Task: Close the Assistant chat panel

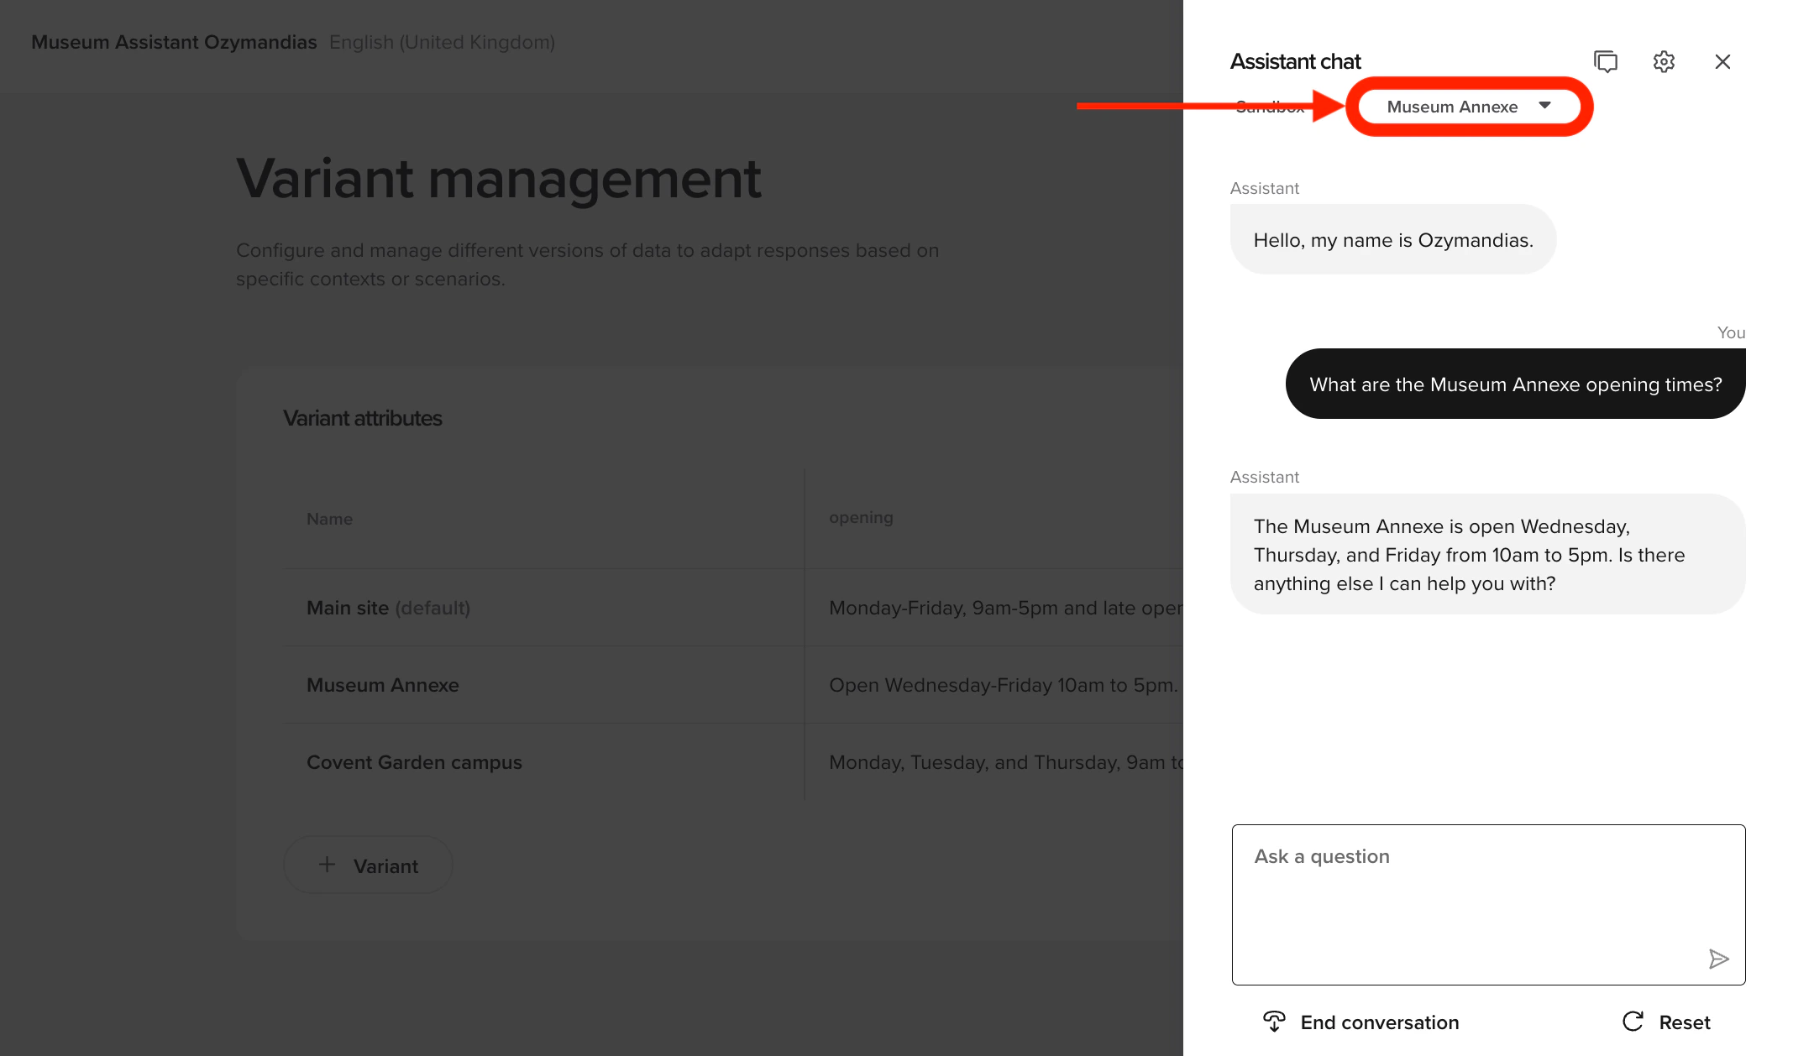Action: (x=1722, y=61)
